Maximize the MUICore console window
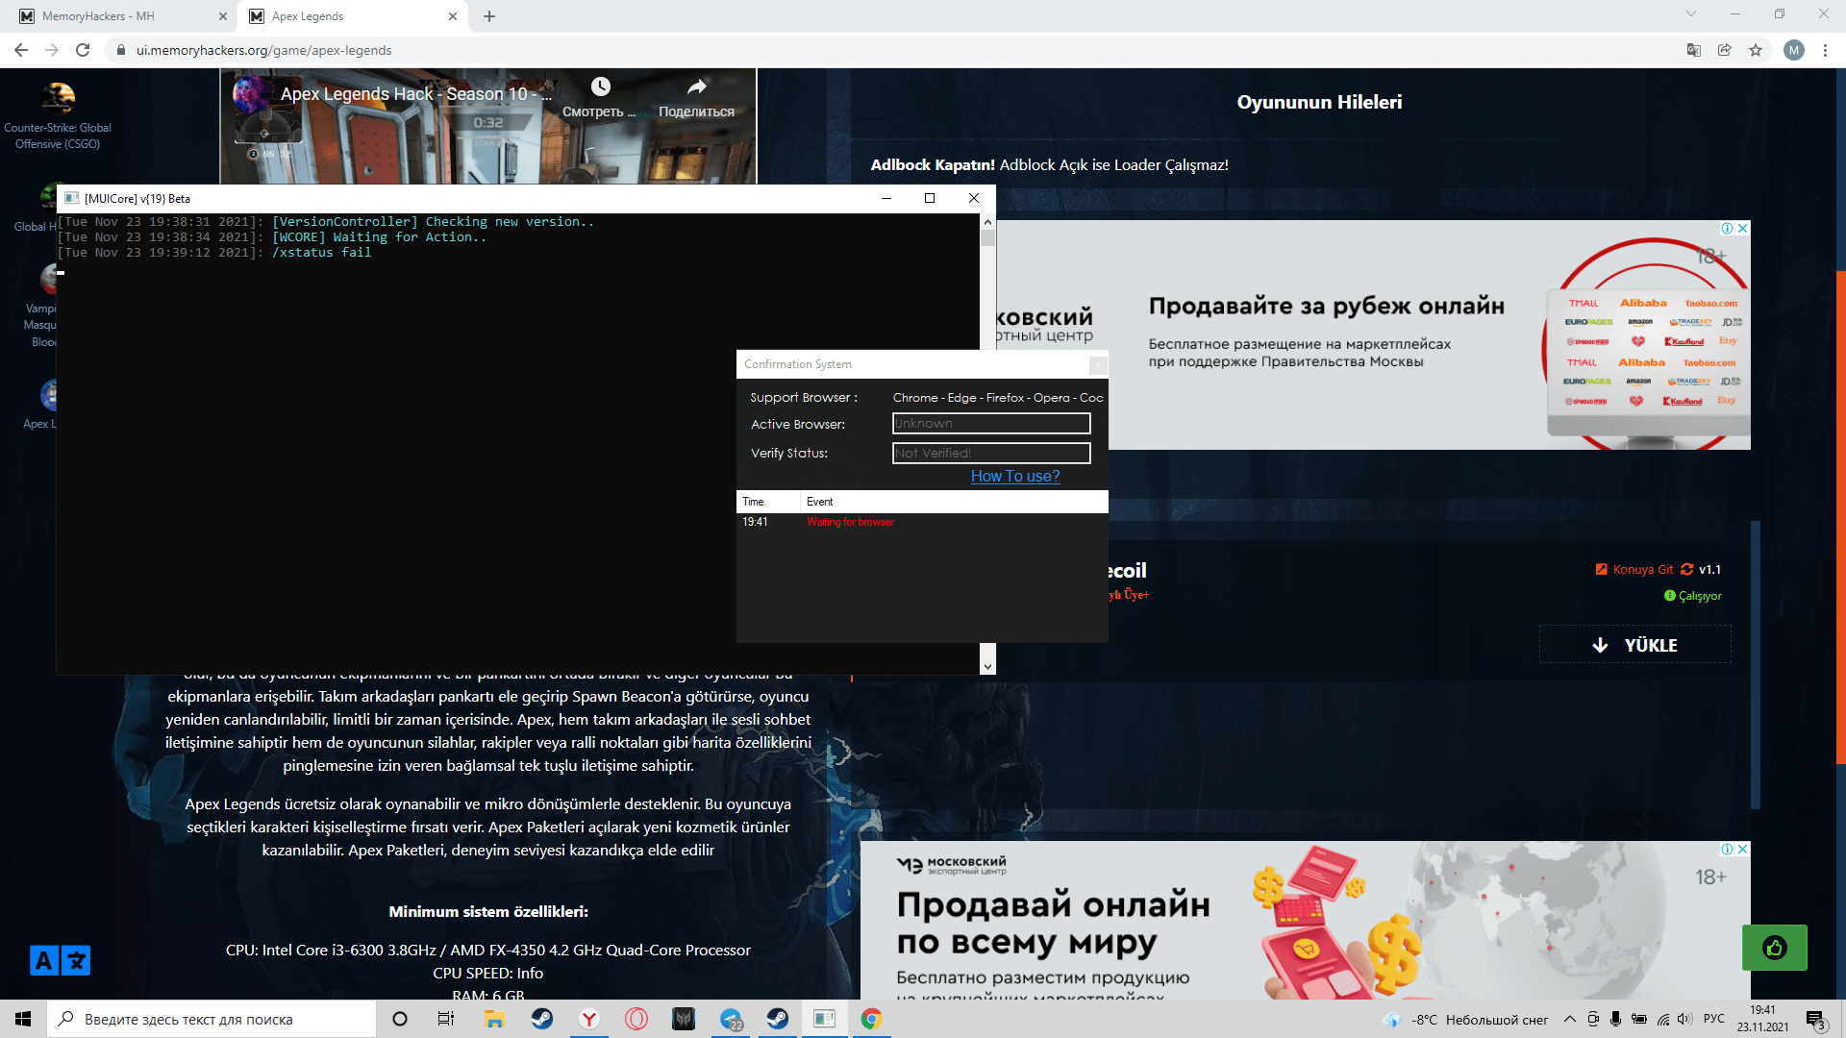This screenshot has width=1846, height=1038. click(x=930, y=198)
